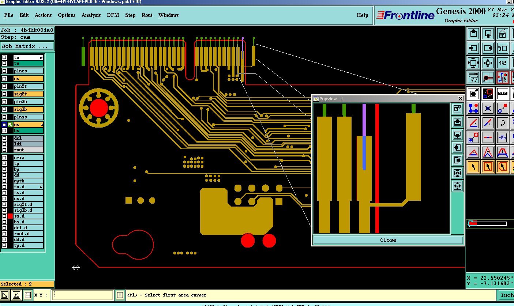Click Popview pan left icon
514x306 pixels.
[x=457, y=147]
